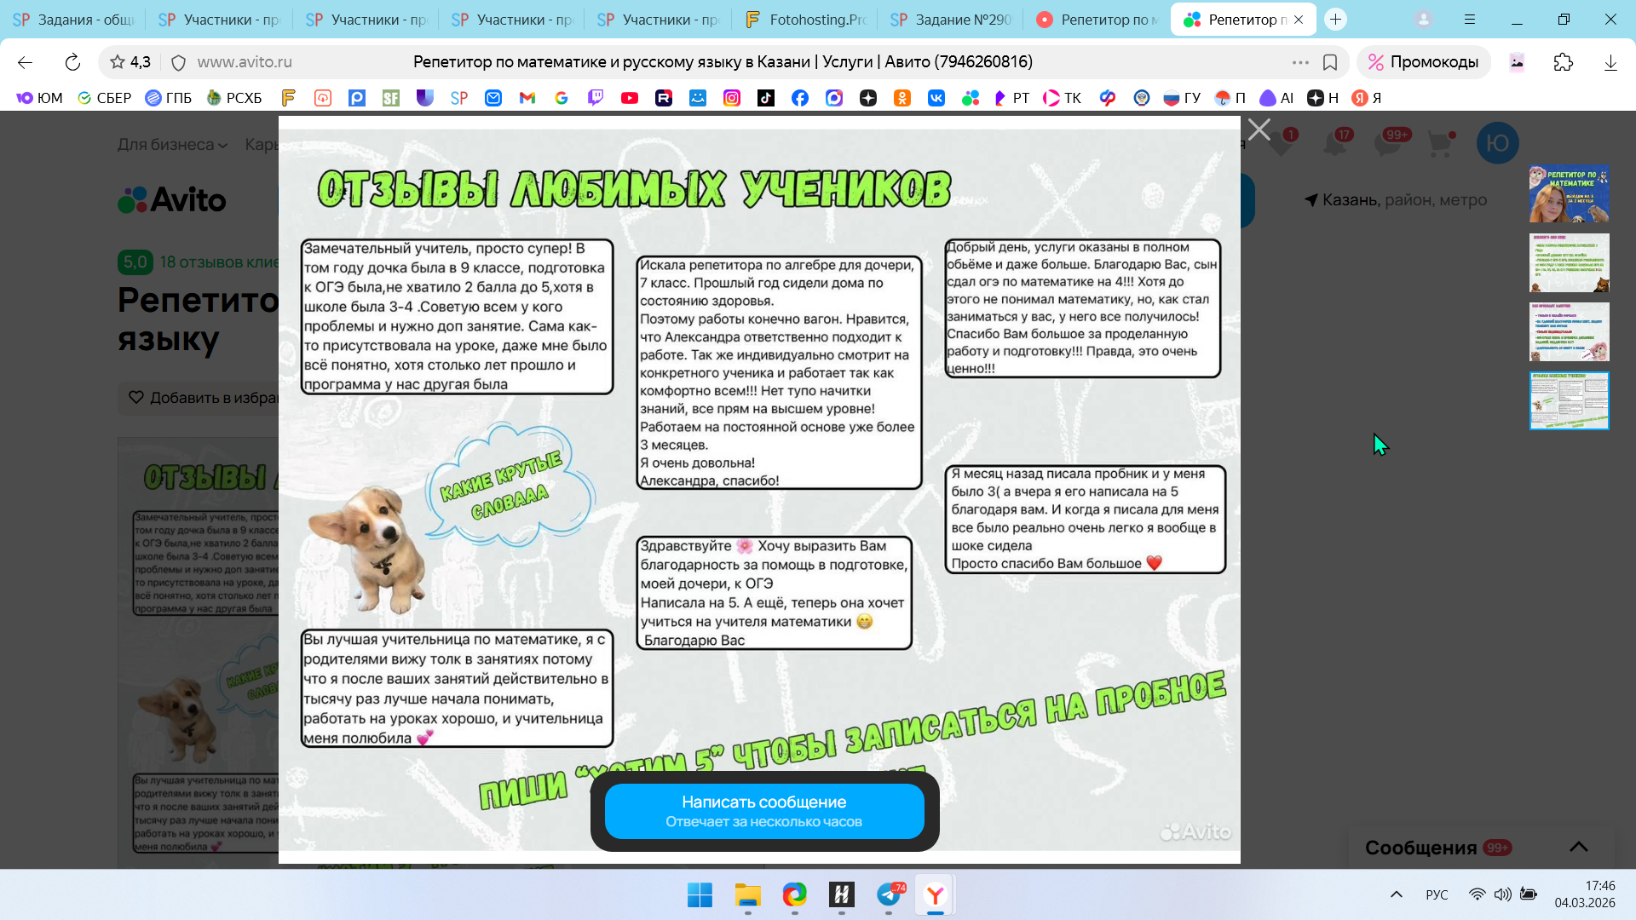Open the TikTok bookmark icon

[x=766, y=98]
